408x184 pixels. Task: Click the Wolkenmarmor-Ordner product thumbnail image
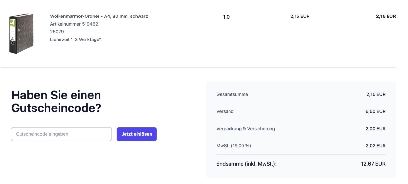point(21,34)
